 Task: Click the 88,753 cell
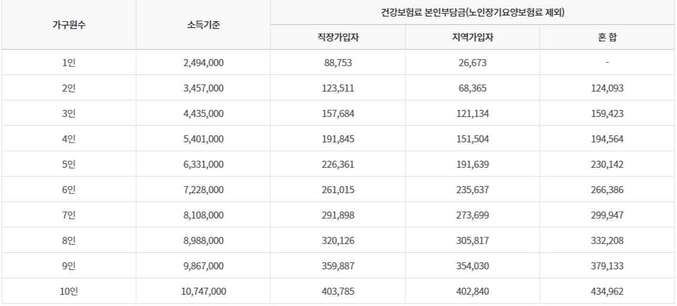[338, 63]
